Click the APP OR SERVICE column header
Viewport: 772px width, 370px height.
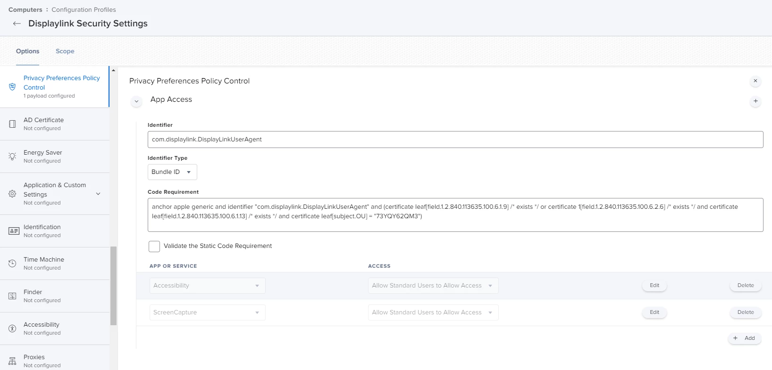point(173,266)
